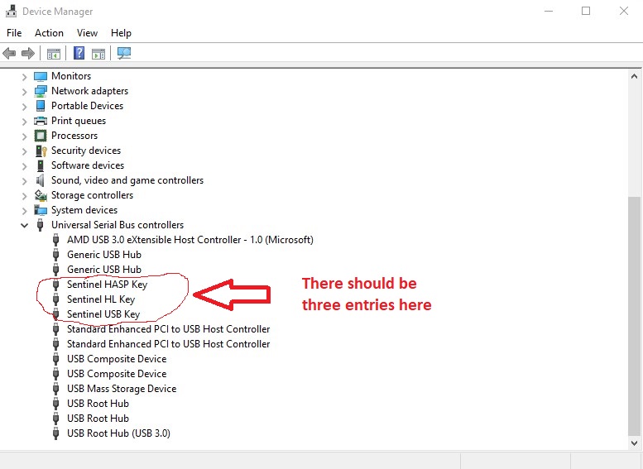
Task: Click the System devices folder icon
Action: tap(41, 210)
